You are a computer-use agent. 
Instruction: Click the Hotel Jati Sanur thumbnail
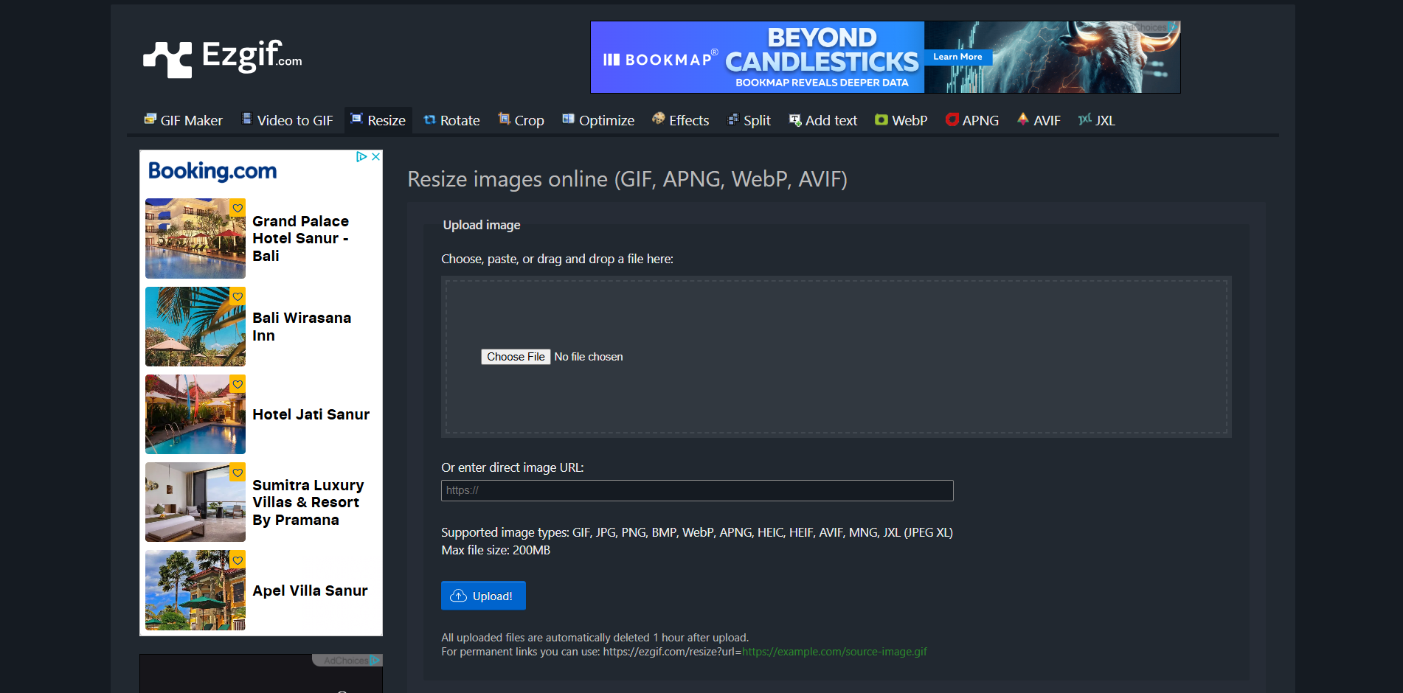coord(195,414)
